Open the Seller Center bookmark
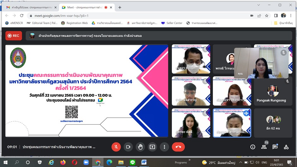Screen dimensions: 297x167 172,23
